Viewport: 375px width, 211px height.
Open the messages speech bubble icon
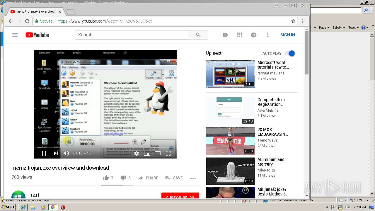[254, 35]
